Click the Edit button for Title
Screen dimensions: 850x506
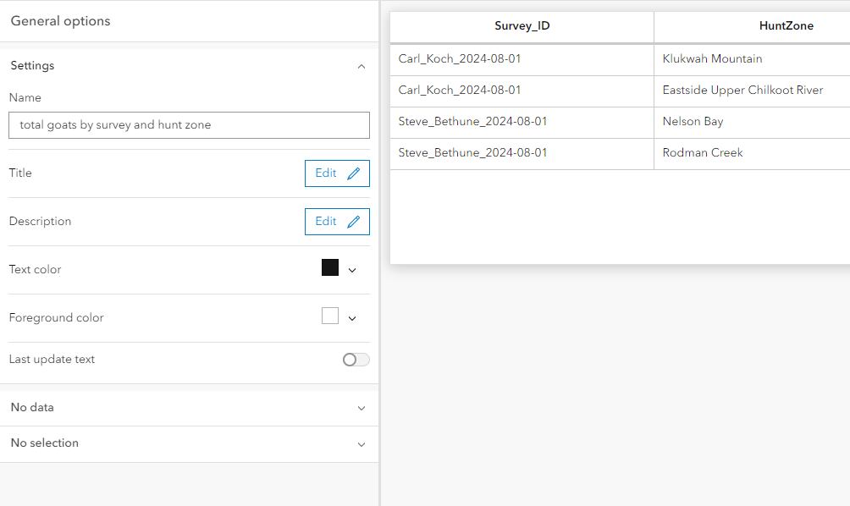click(x=326, y=173)
